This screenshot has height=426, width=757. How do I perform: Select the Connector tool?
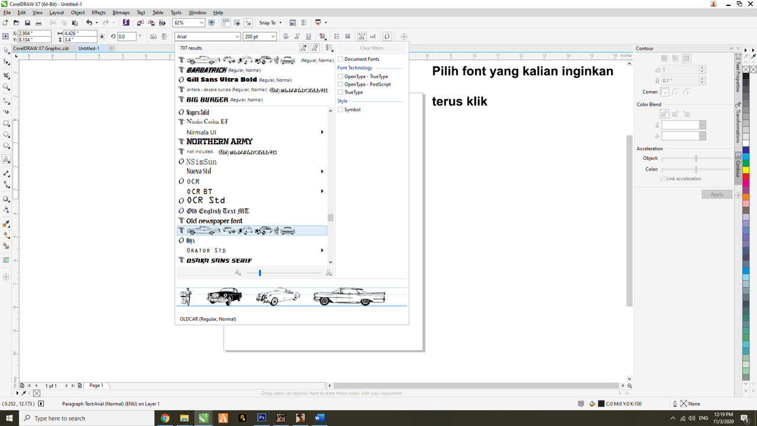(x=6, y=185)
